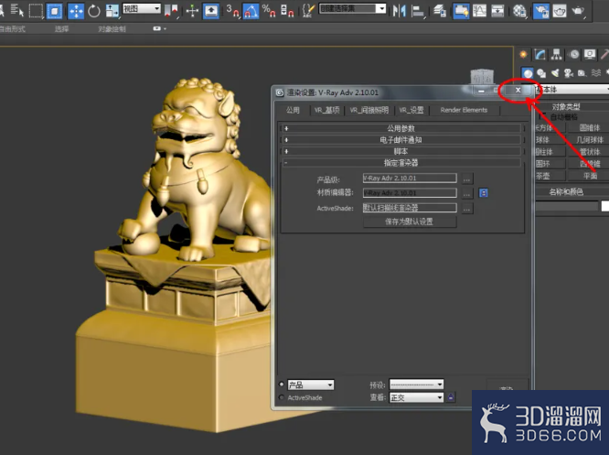Switch to the 公用 tab

(293, 110)
